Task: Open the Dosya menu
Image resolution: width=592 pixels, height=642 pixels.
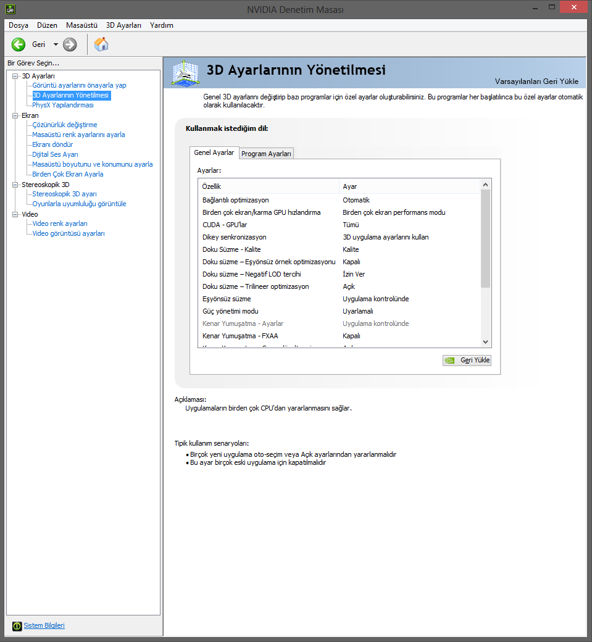Action: [19, 25]
